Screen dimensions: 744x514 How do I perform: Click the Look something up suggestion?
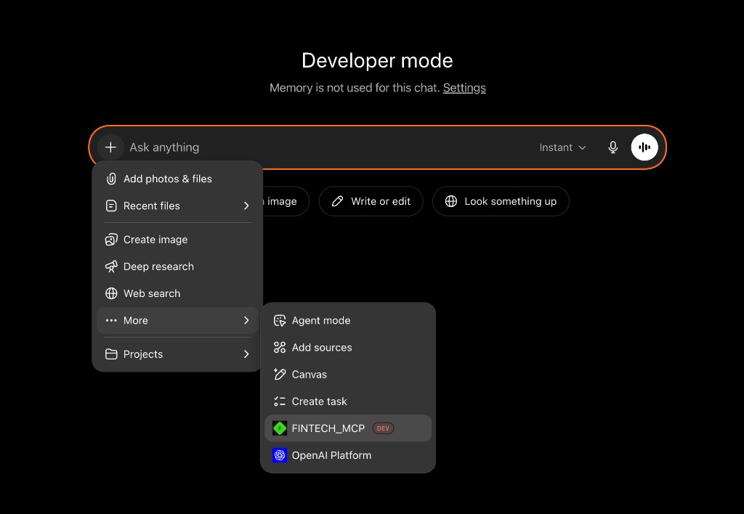pos(501,202)
